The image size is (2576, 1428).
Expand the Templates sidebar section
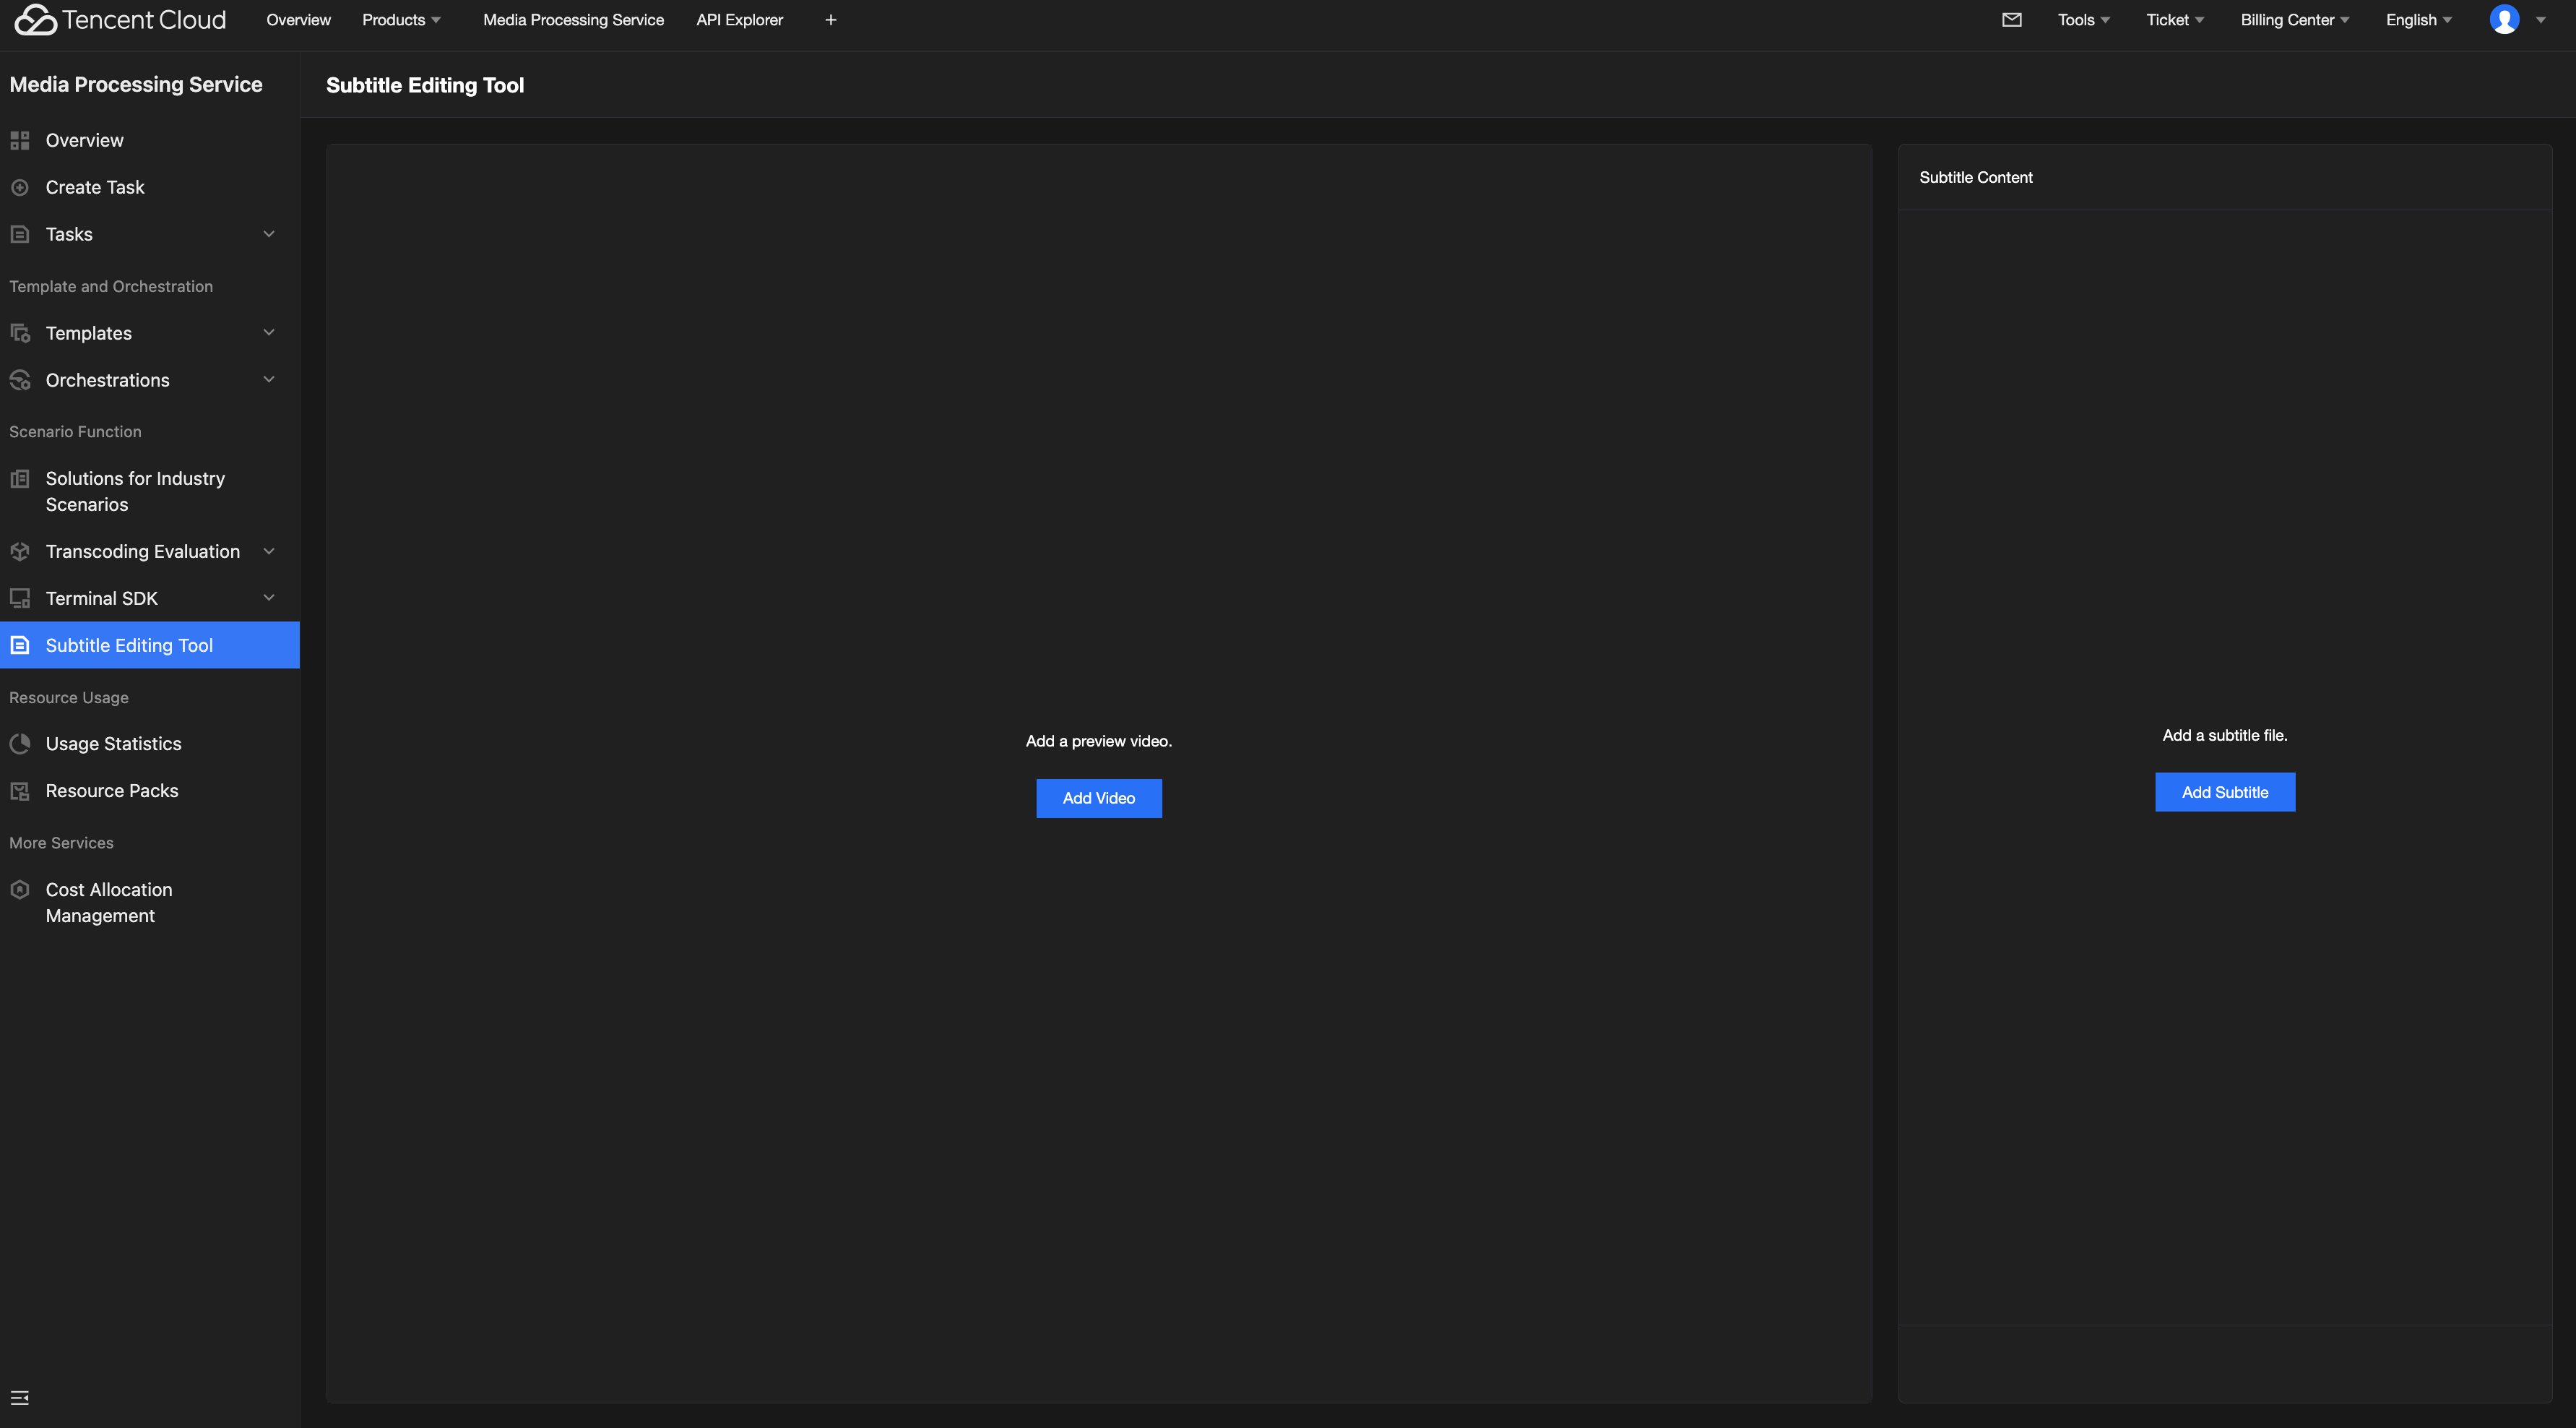[268, 332]
